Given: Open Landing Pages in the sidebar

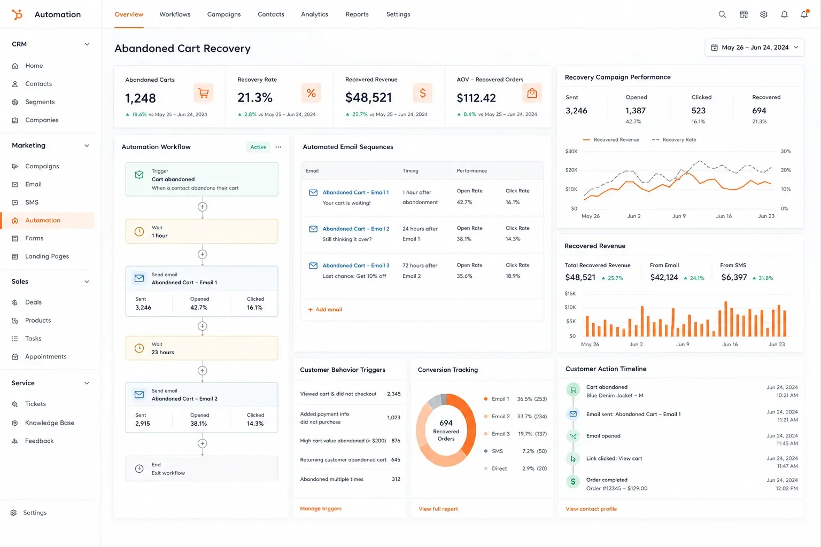Looking at the screenshot, I should pyautogui.click(x=47, y=256).
